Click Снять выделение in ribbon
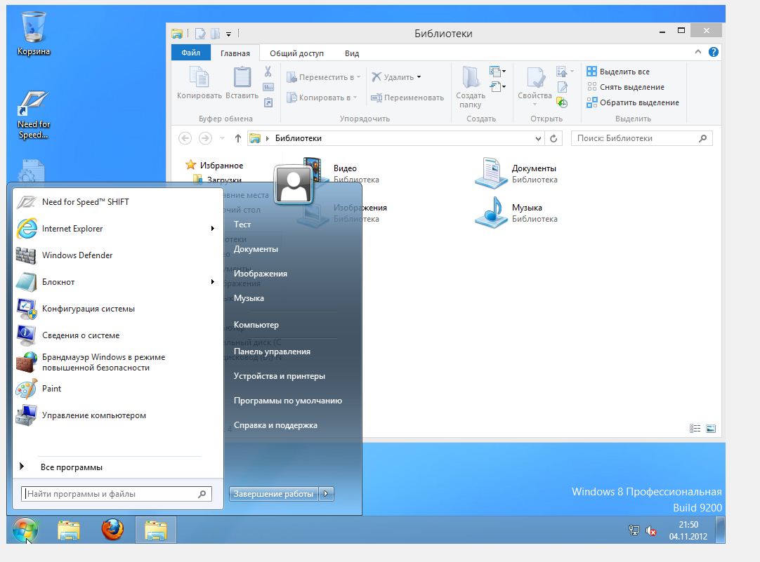This screenshot has width=760, height=562. (x=625, y=87)
